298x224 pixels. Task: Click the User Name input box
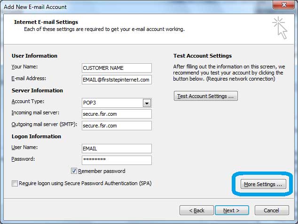click(x=117, y=149)
